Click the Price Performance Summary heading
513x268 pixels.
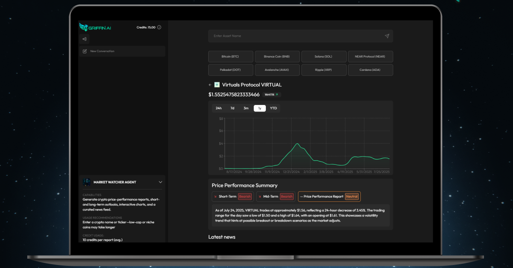click(245, 185)
